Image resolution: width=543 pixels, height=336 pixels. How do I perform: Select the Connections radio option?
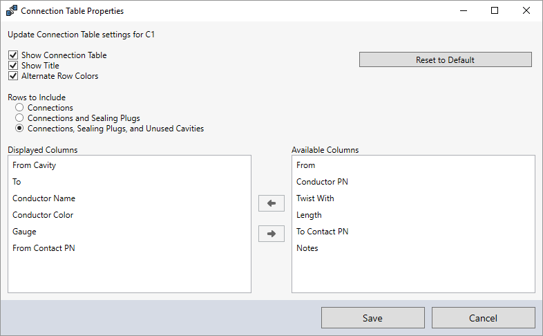coord(19,107)
